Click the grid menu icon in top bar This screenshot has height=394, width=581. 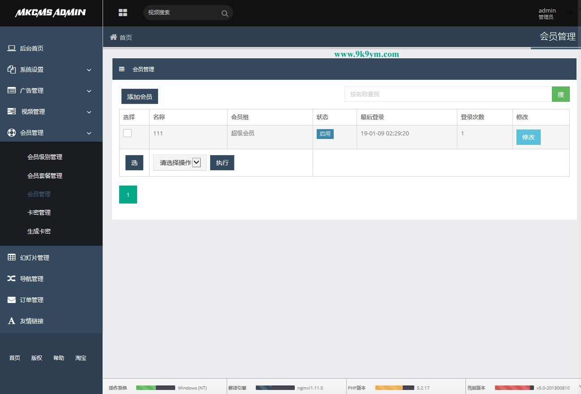tap(123, 13)
